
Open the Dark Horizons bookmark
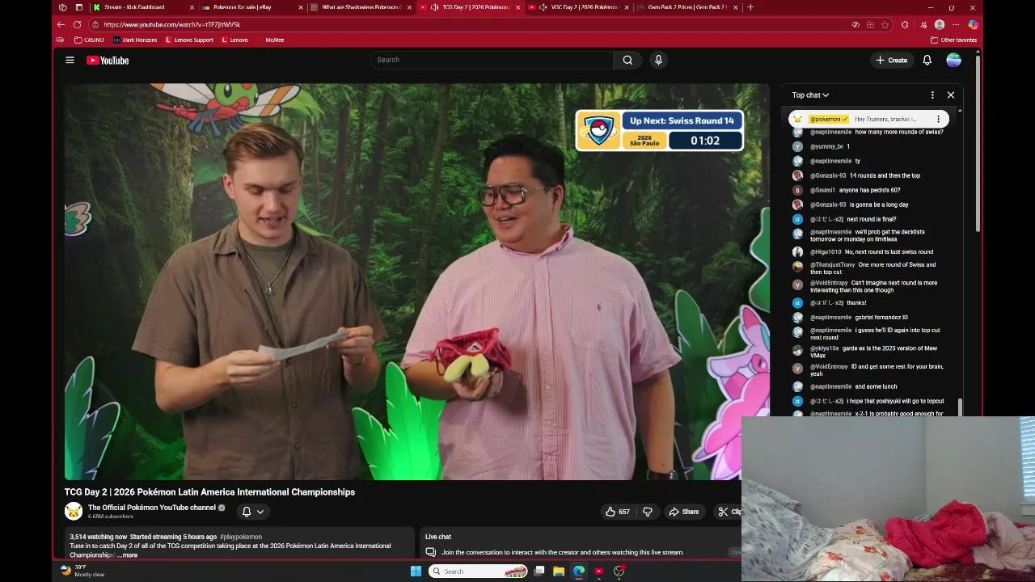[x=136, y=40]
